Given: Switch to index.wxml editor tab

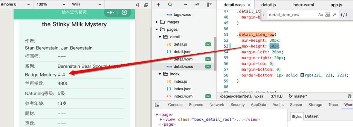Looking at the screenshot, I should pyautogui.click(x=303, y=5).
